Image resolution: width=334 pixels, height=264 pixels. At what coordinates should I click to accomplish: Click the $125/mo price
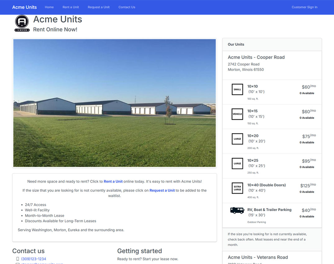click(x=308, y=185)
